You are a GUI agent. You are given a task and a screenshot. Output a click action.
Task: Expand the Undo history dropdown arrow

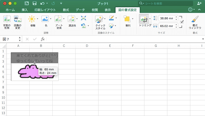click(47, 3)
